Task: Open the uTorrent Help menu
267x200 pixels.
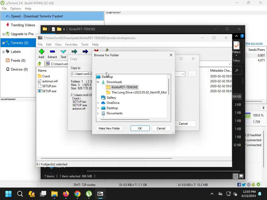Action: coord(28,9)
